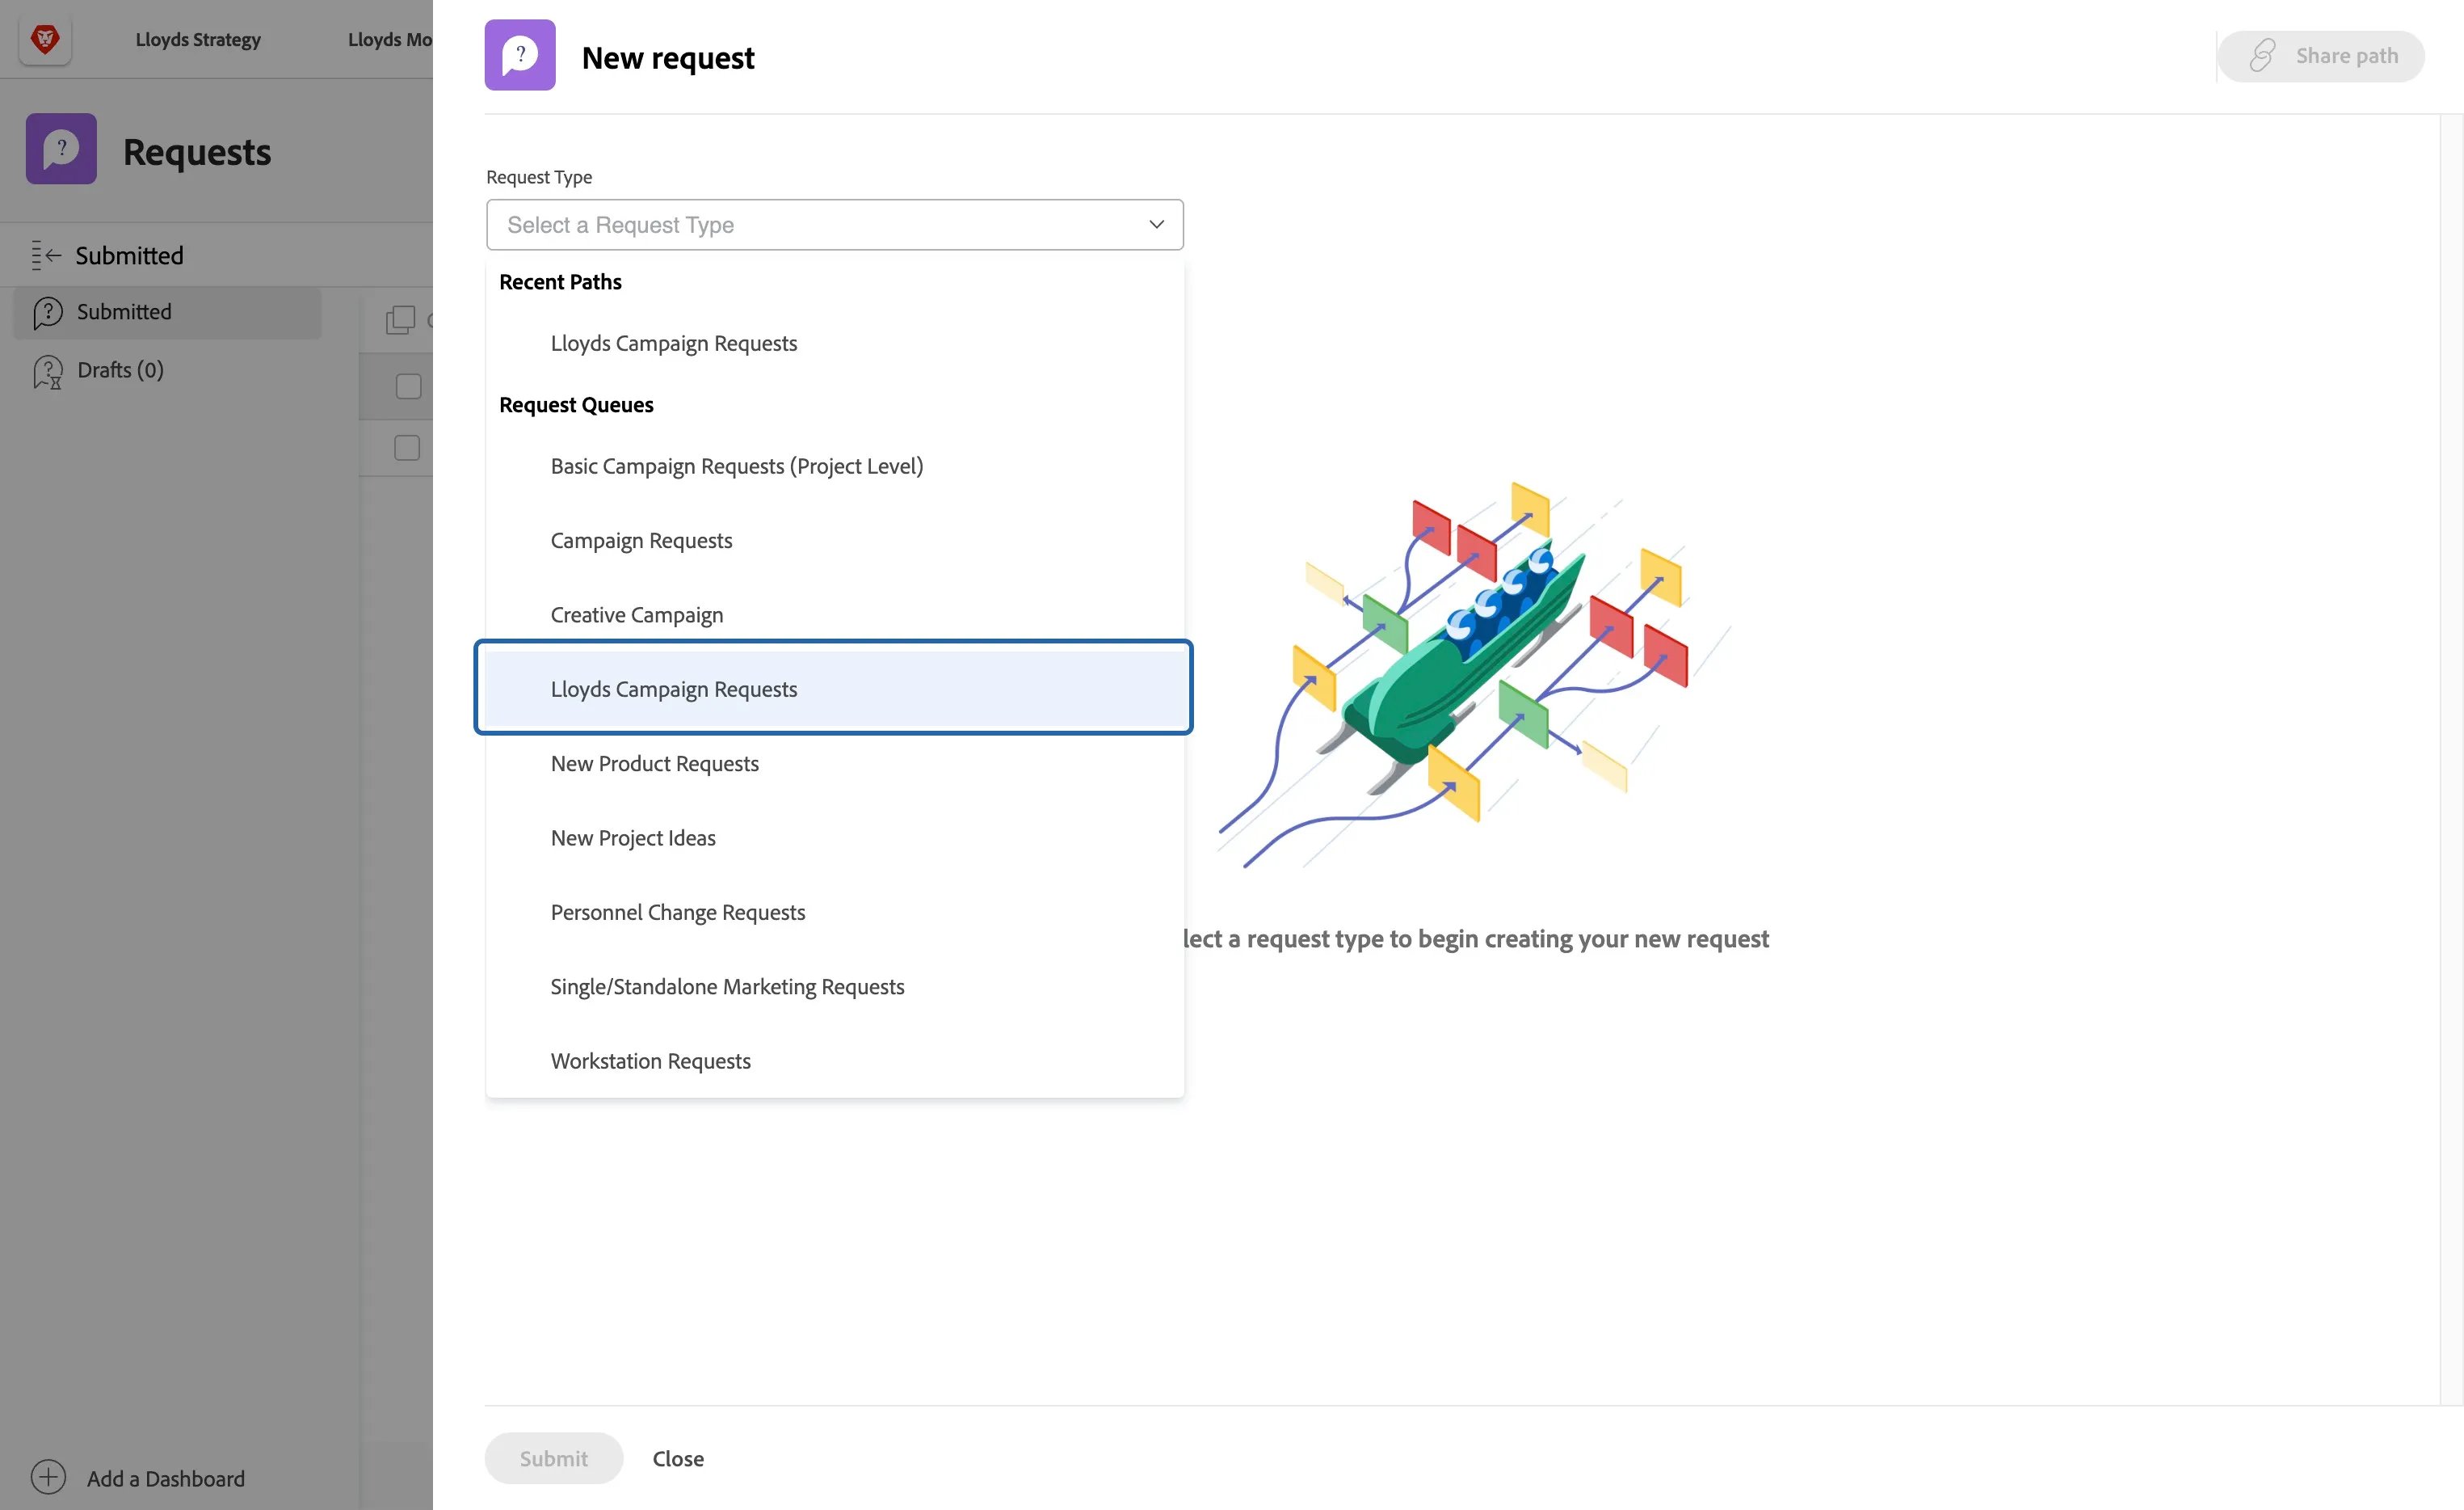Open Drafts (0) in sidebar

[x=120, y=369]
